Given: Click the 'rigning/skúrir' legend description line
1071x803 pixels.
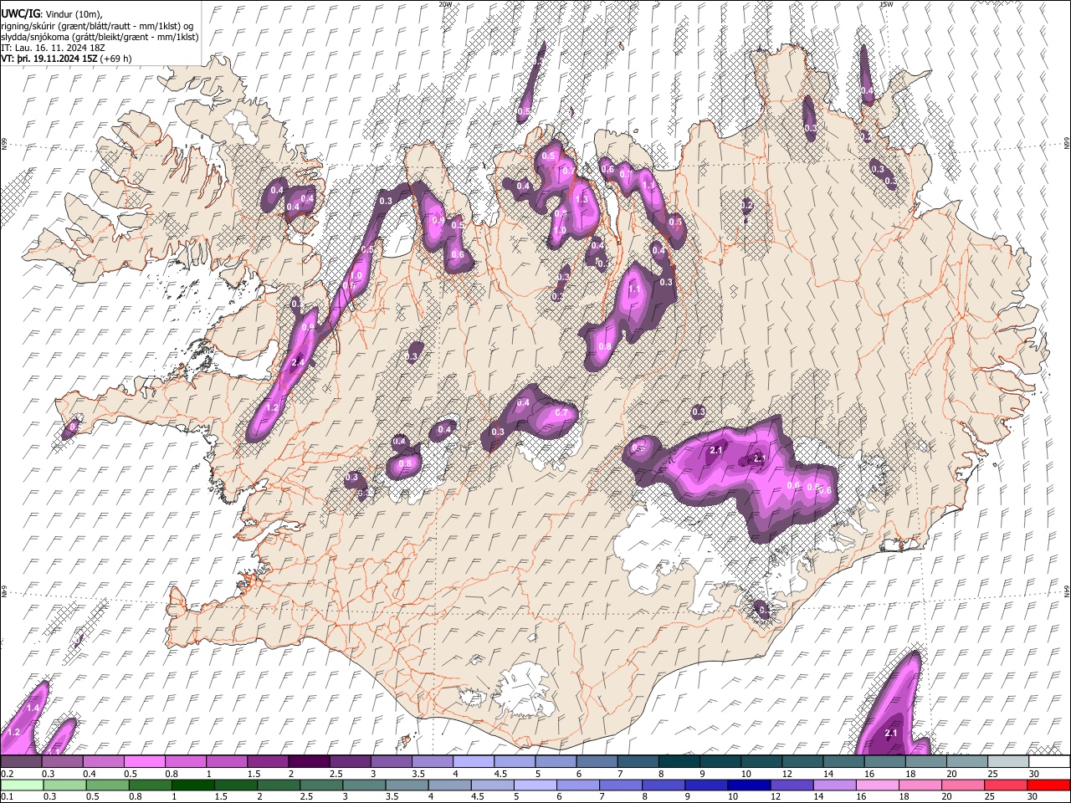Looking at the screenshot, I should pyautogui.click(x=99, y=26).
